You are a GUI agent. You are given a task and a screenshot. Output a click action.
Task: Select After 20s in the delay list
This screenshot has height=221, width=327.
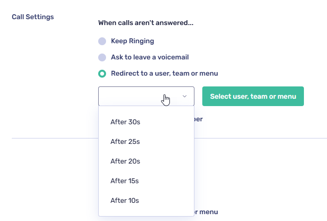(125, 161)
